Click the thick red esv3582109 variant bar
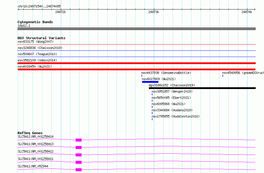Viewport: 264px width, 173px height. coord(136,63)
